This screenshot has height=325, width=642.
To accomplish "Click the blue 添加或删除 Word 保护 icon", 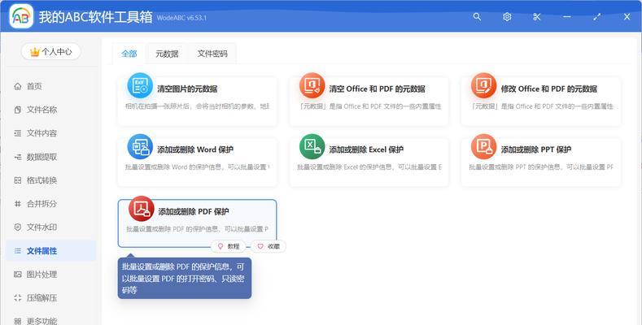I will coord(140,147).
